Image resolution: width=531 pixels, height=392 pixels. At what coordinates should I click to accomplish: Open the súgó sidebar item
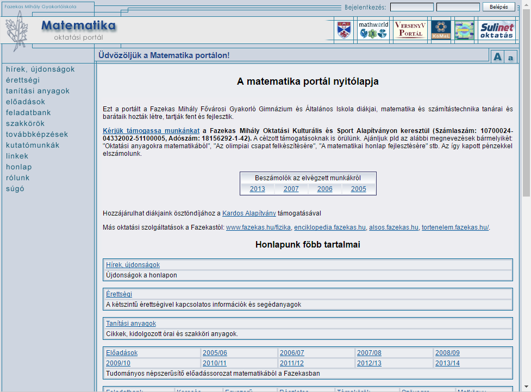click(x=15, y=188)
